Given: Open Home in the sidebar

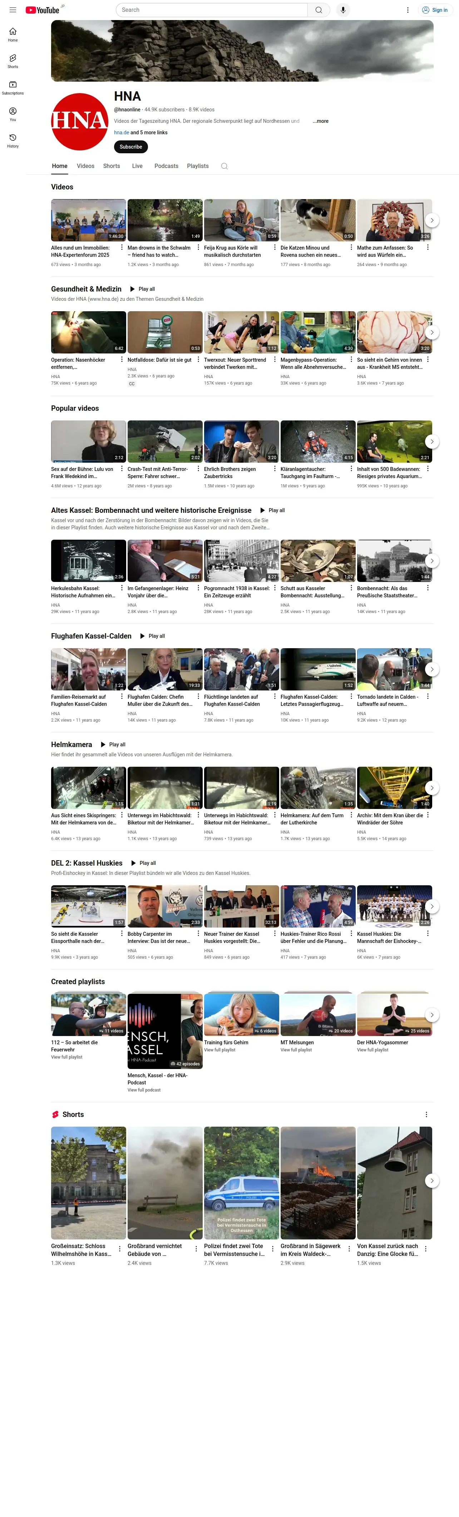Looking at the screenshot, I should pos(13,35).
